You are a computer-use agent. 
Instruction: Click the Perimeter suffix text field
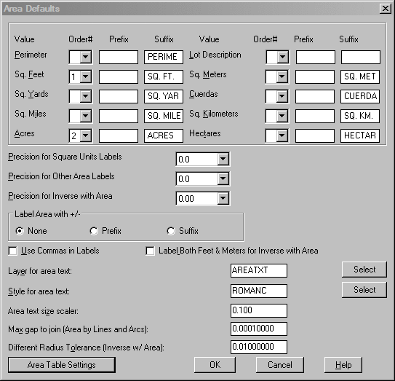[164, 57]
